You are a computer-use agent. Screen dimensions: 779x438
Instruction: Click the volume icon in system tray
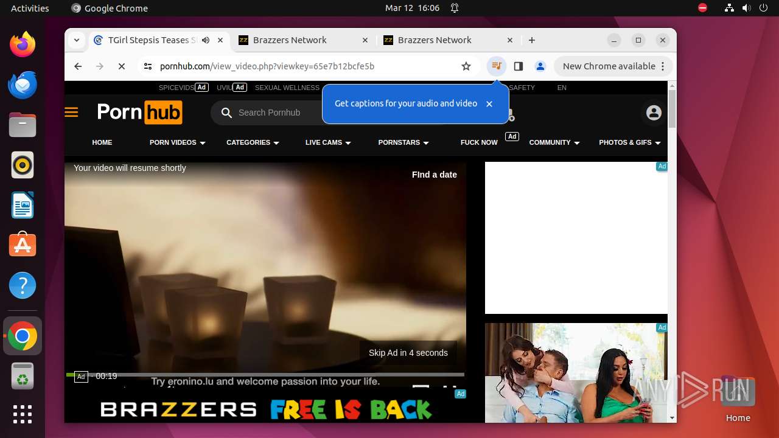(747, 8)
